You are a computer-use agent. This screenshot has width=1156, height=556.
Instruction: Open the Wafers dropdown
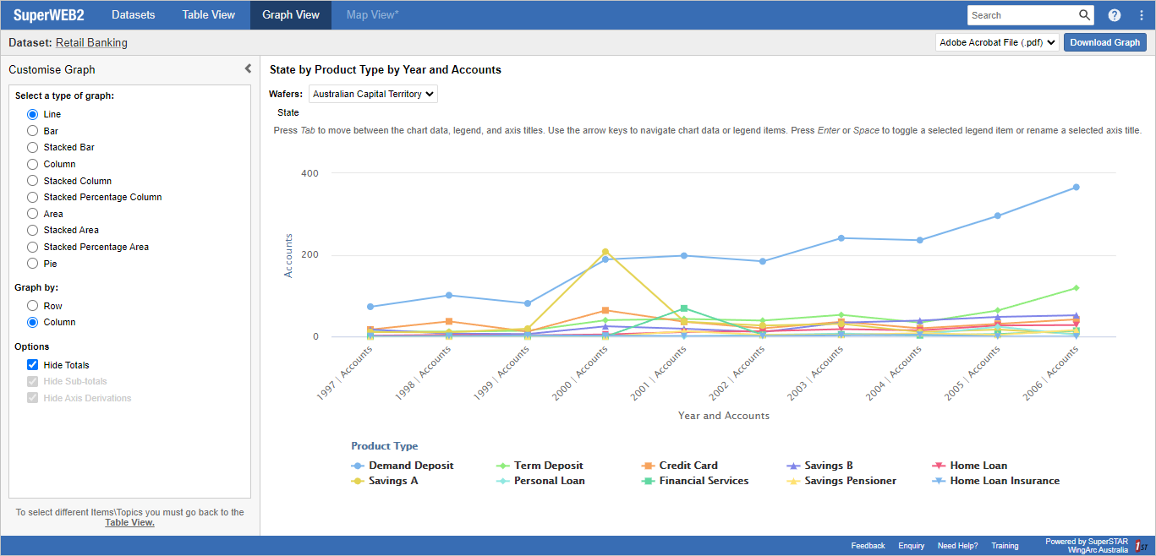click(372, 94)
